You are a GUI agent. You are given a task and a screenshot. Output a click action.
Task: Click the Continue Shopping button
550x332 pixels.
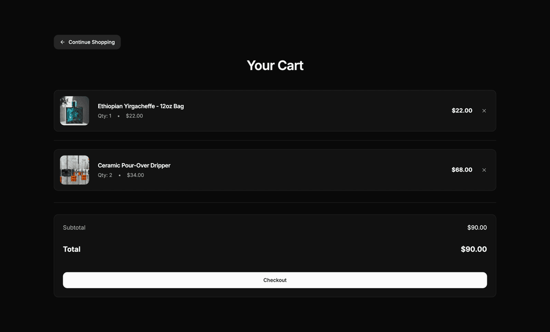pyautogui.click(x=87, y=42)
